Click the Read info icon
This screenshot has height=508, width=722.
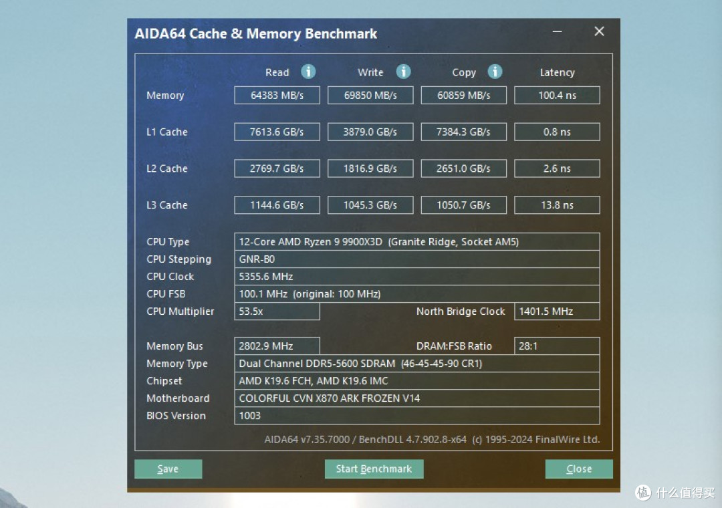(308, 72)
